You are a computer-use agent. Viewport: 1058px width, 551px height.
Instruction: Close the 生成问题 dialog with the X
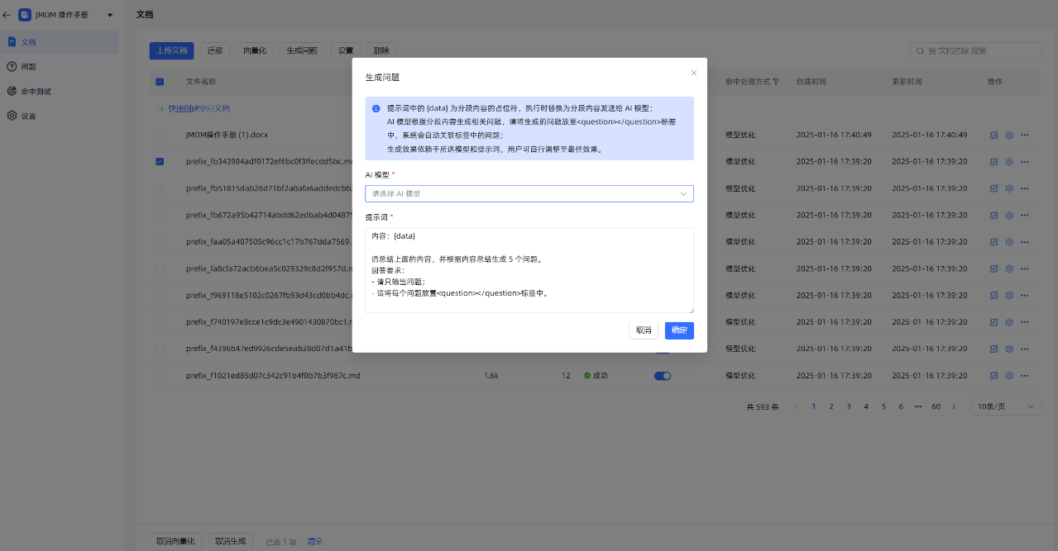(693, 74)
